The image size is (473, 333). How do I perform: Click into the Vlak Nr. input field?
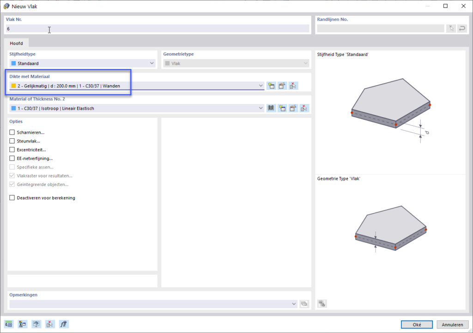[x=158, y=29]
